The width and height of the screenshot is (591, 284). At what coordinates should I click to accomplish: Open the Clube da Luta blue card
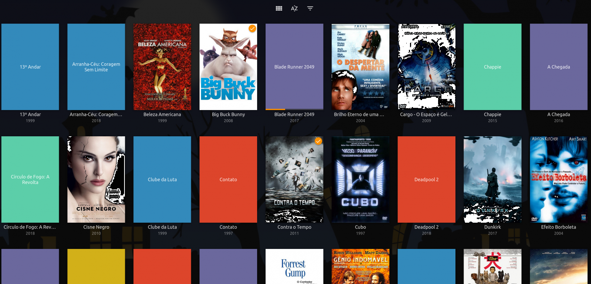[x=162, y=179]
